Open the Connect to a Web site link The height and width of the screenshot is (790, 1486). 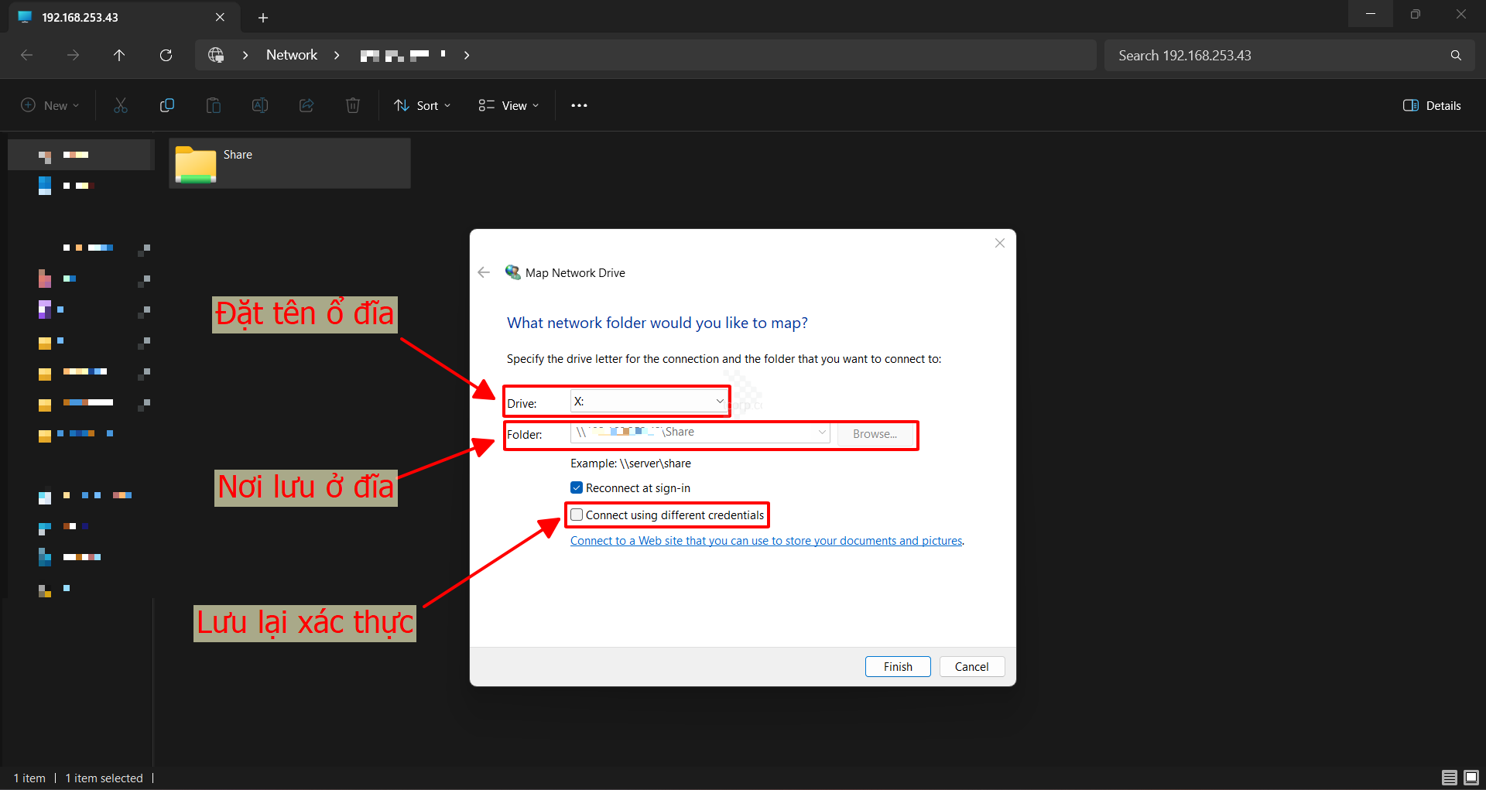tap(766, 541)
